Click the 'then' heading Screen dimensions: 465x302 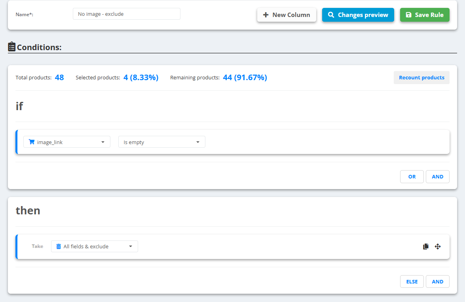28,210
